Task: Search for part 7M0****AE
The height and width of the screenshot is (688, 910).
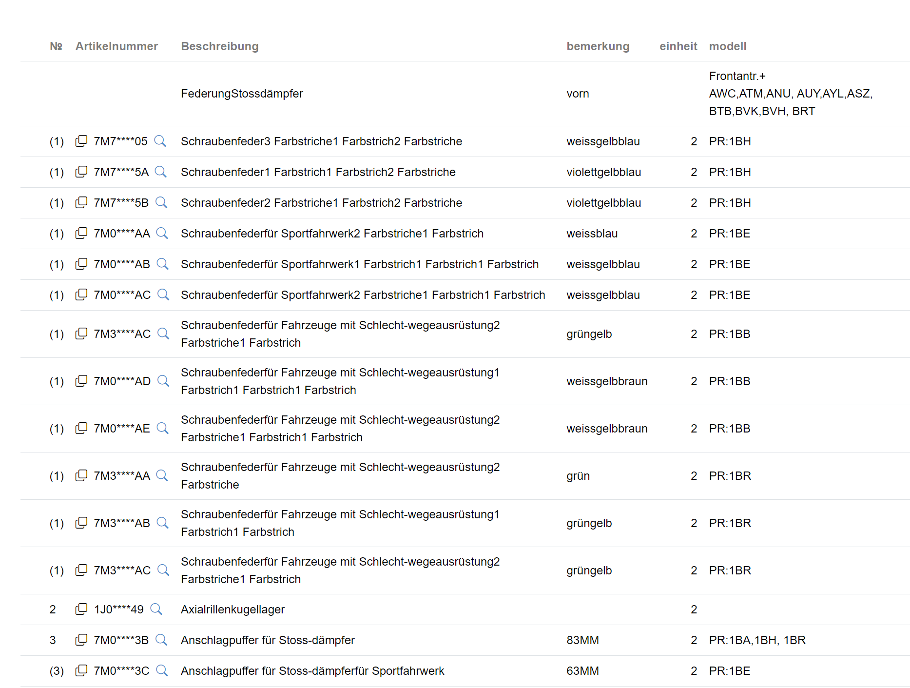Action: pyautogui.click(x=162, y=429)
